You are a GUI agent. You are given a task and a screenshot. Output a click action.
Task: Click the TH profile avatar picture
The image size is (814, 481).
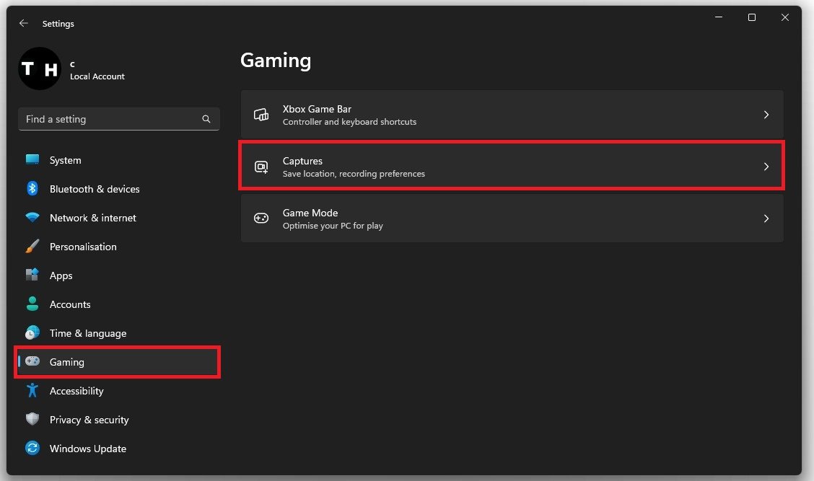tap(40, 69)
